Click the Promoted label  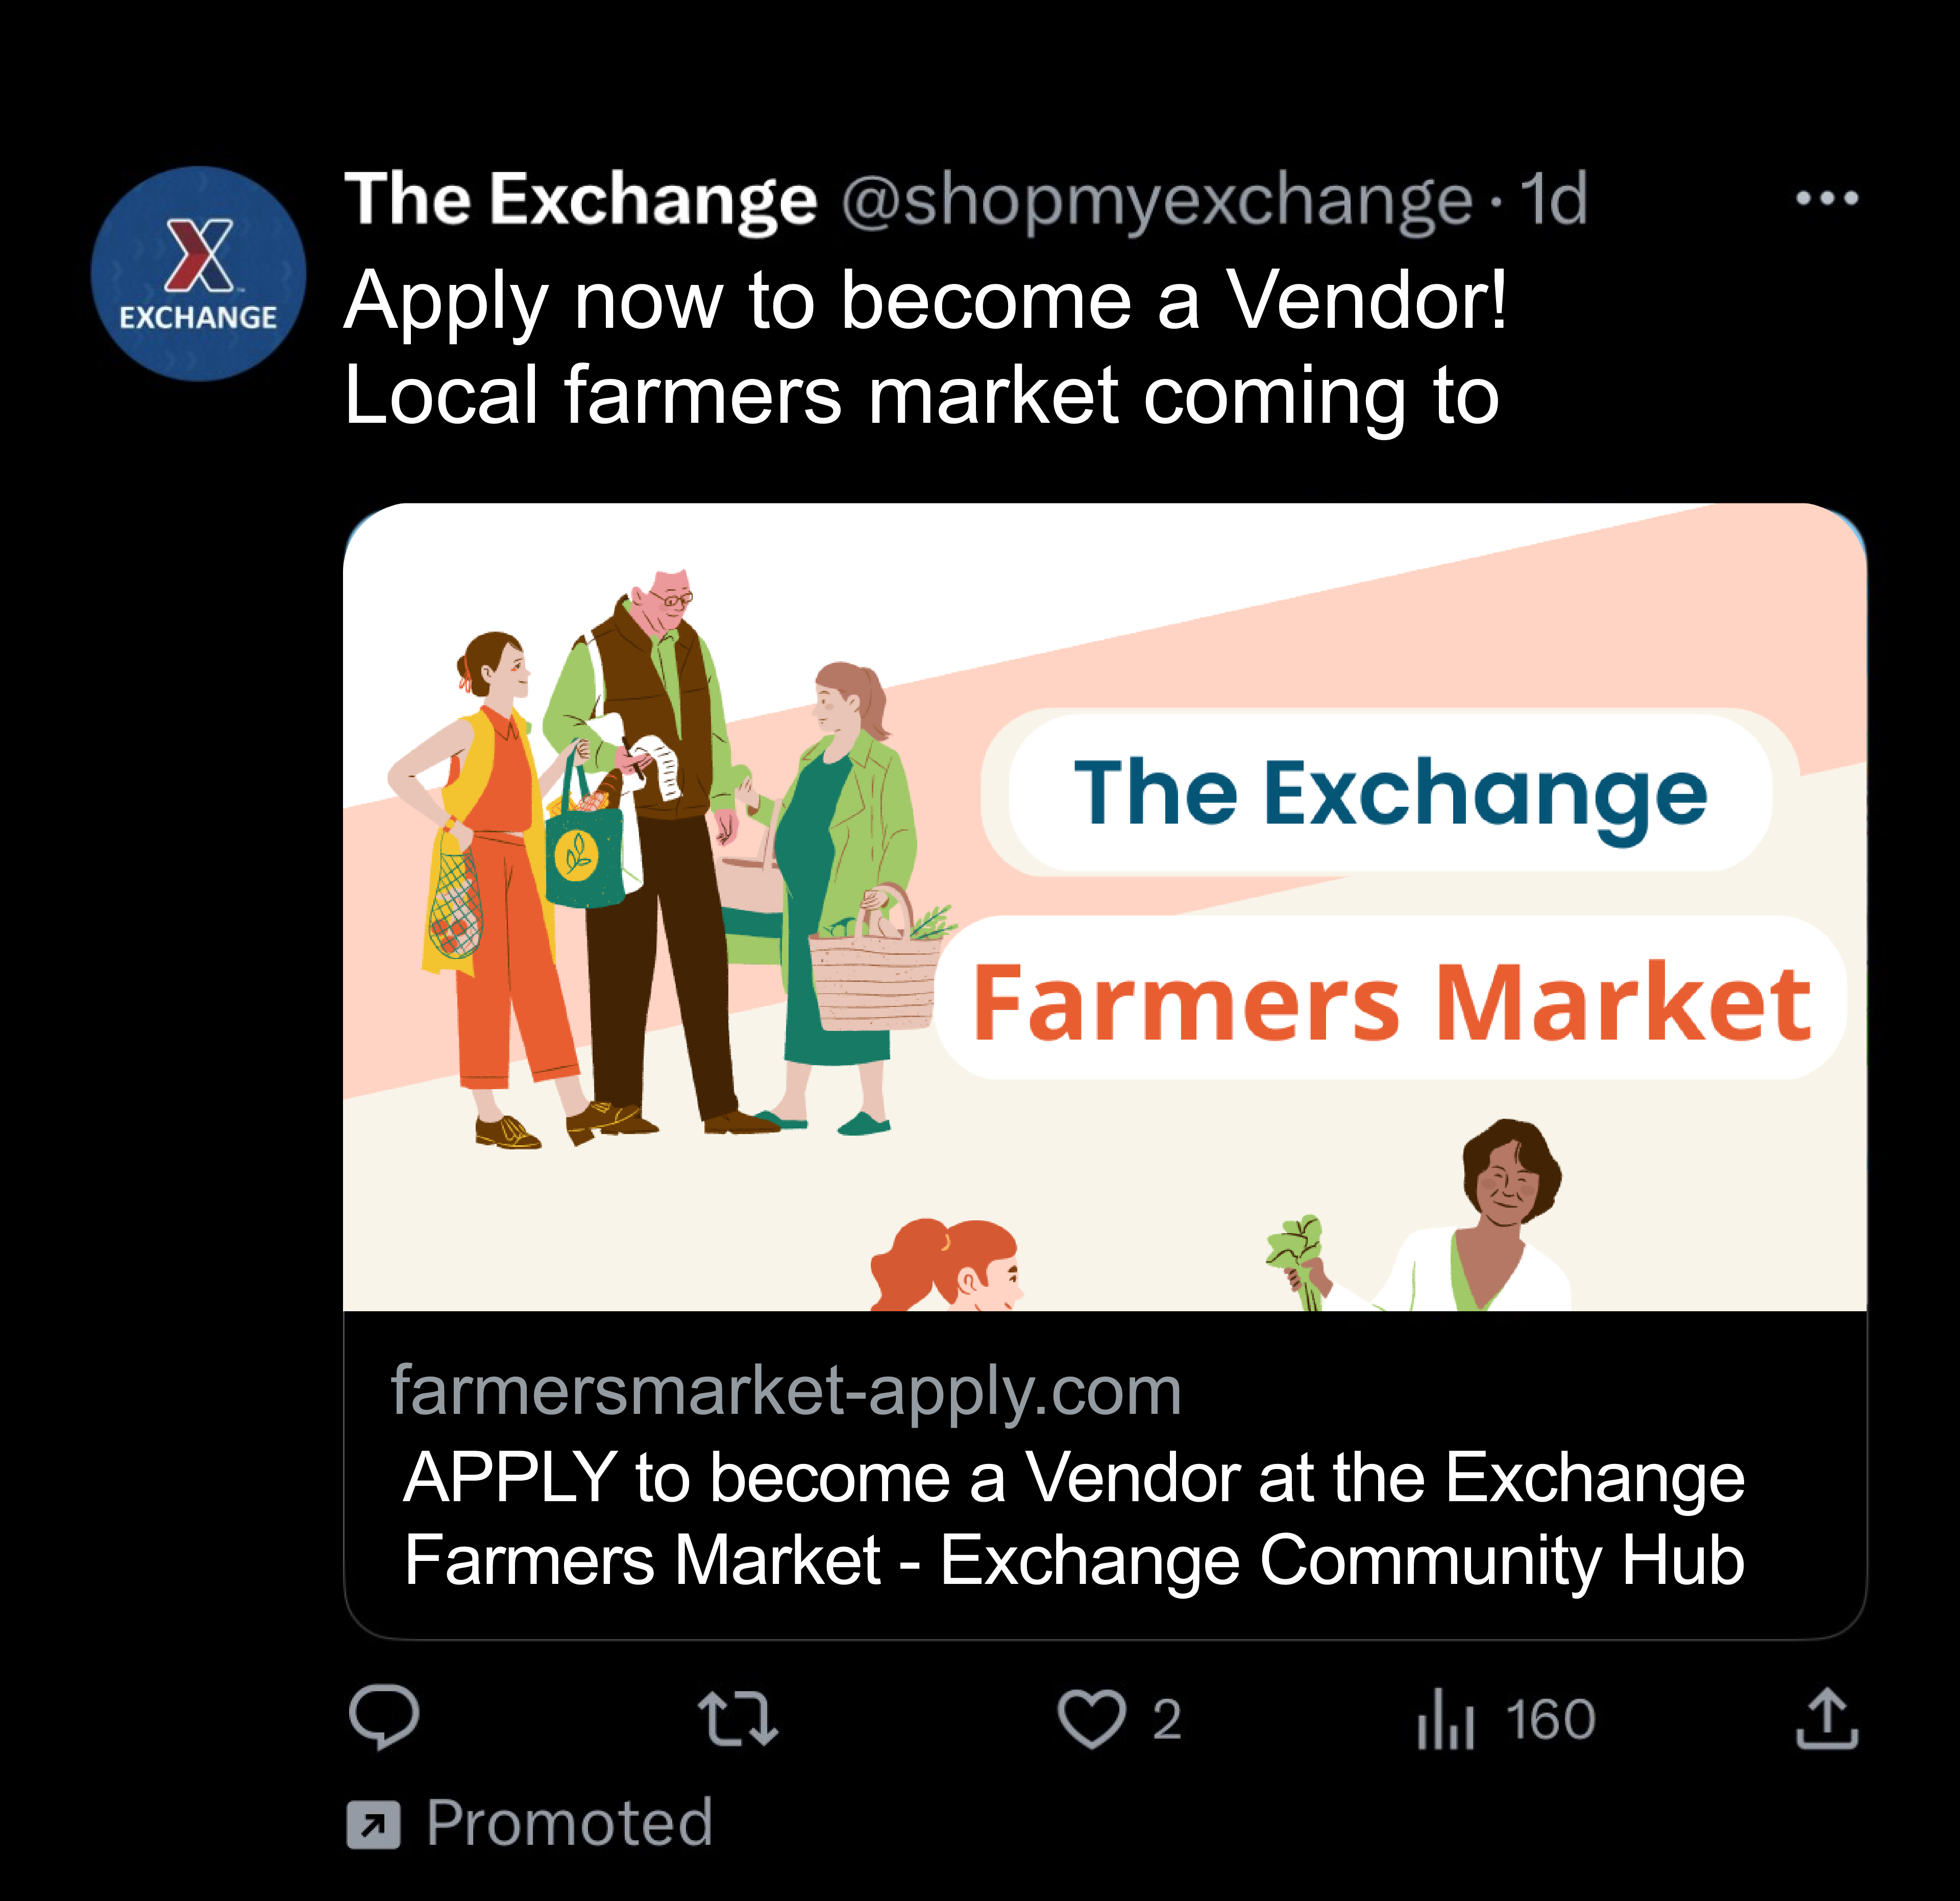(x=569, y=1822)
